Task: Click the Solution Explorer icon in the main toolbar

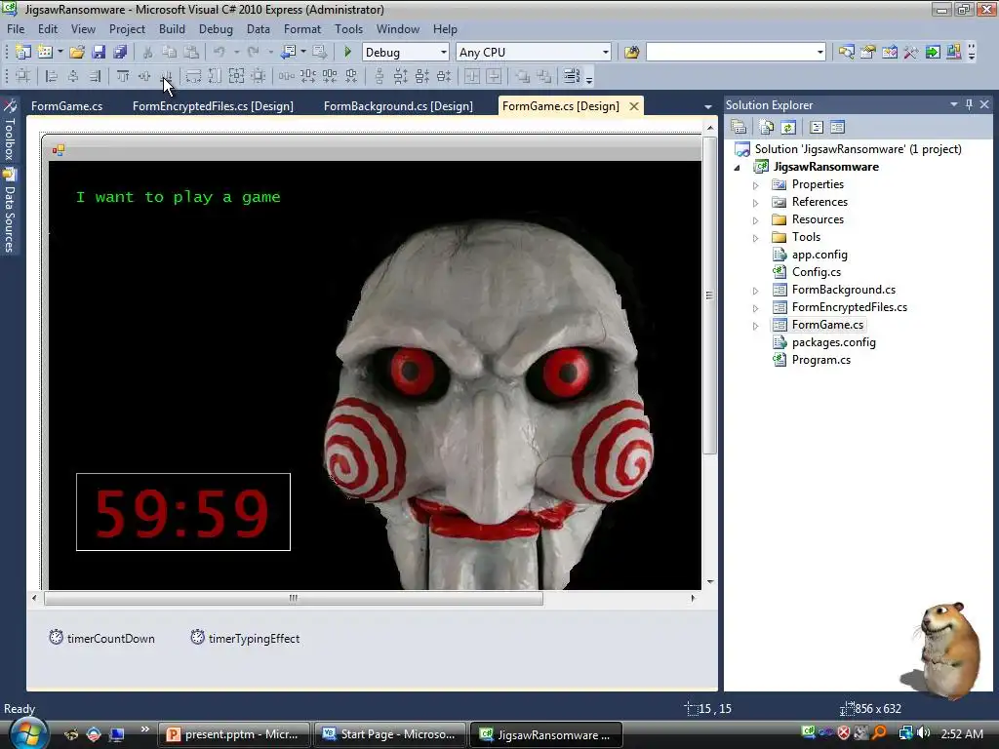Action: point(846,53)
